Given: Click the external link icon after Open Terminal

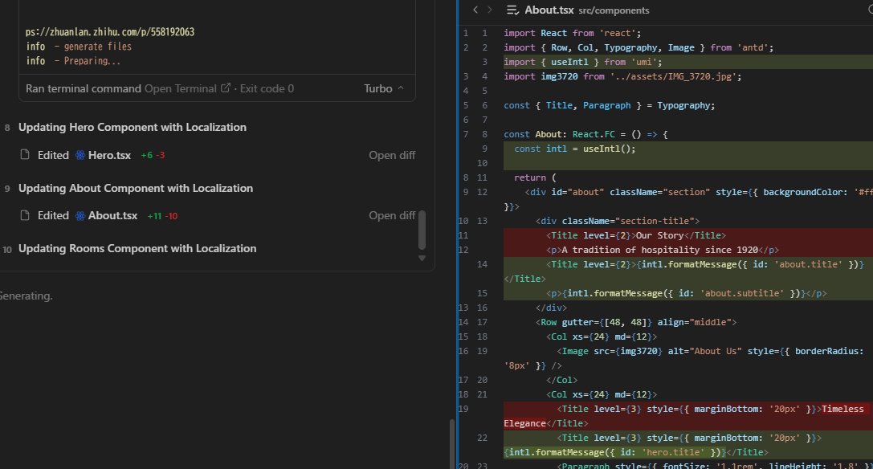Looking at the screenshot, I should click(x=226, y=88).
